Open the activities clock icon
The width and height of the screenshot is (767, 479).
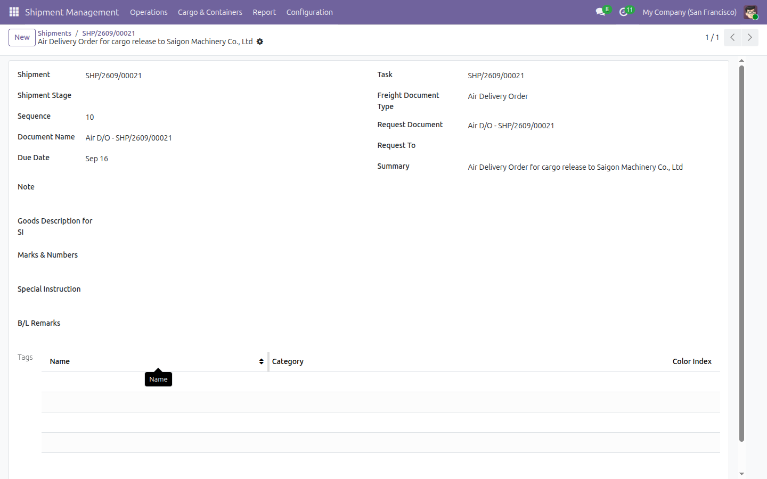(623, 12)
